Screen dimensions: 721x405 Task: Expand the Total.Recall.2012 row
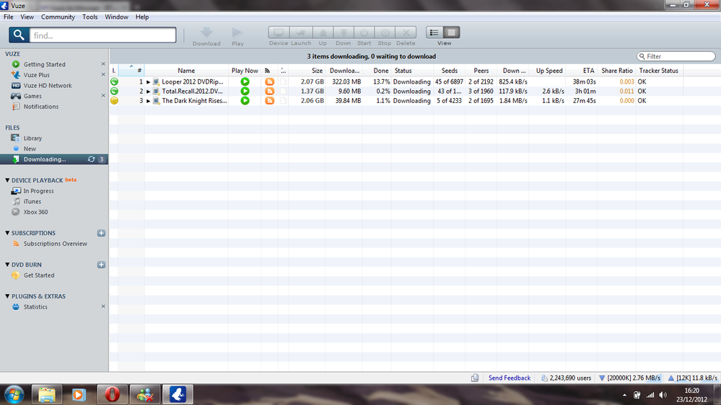click(x=148, y=92)
